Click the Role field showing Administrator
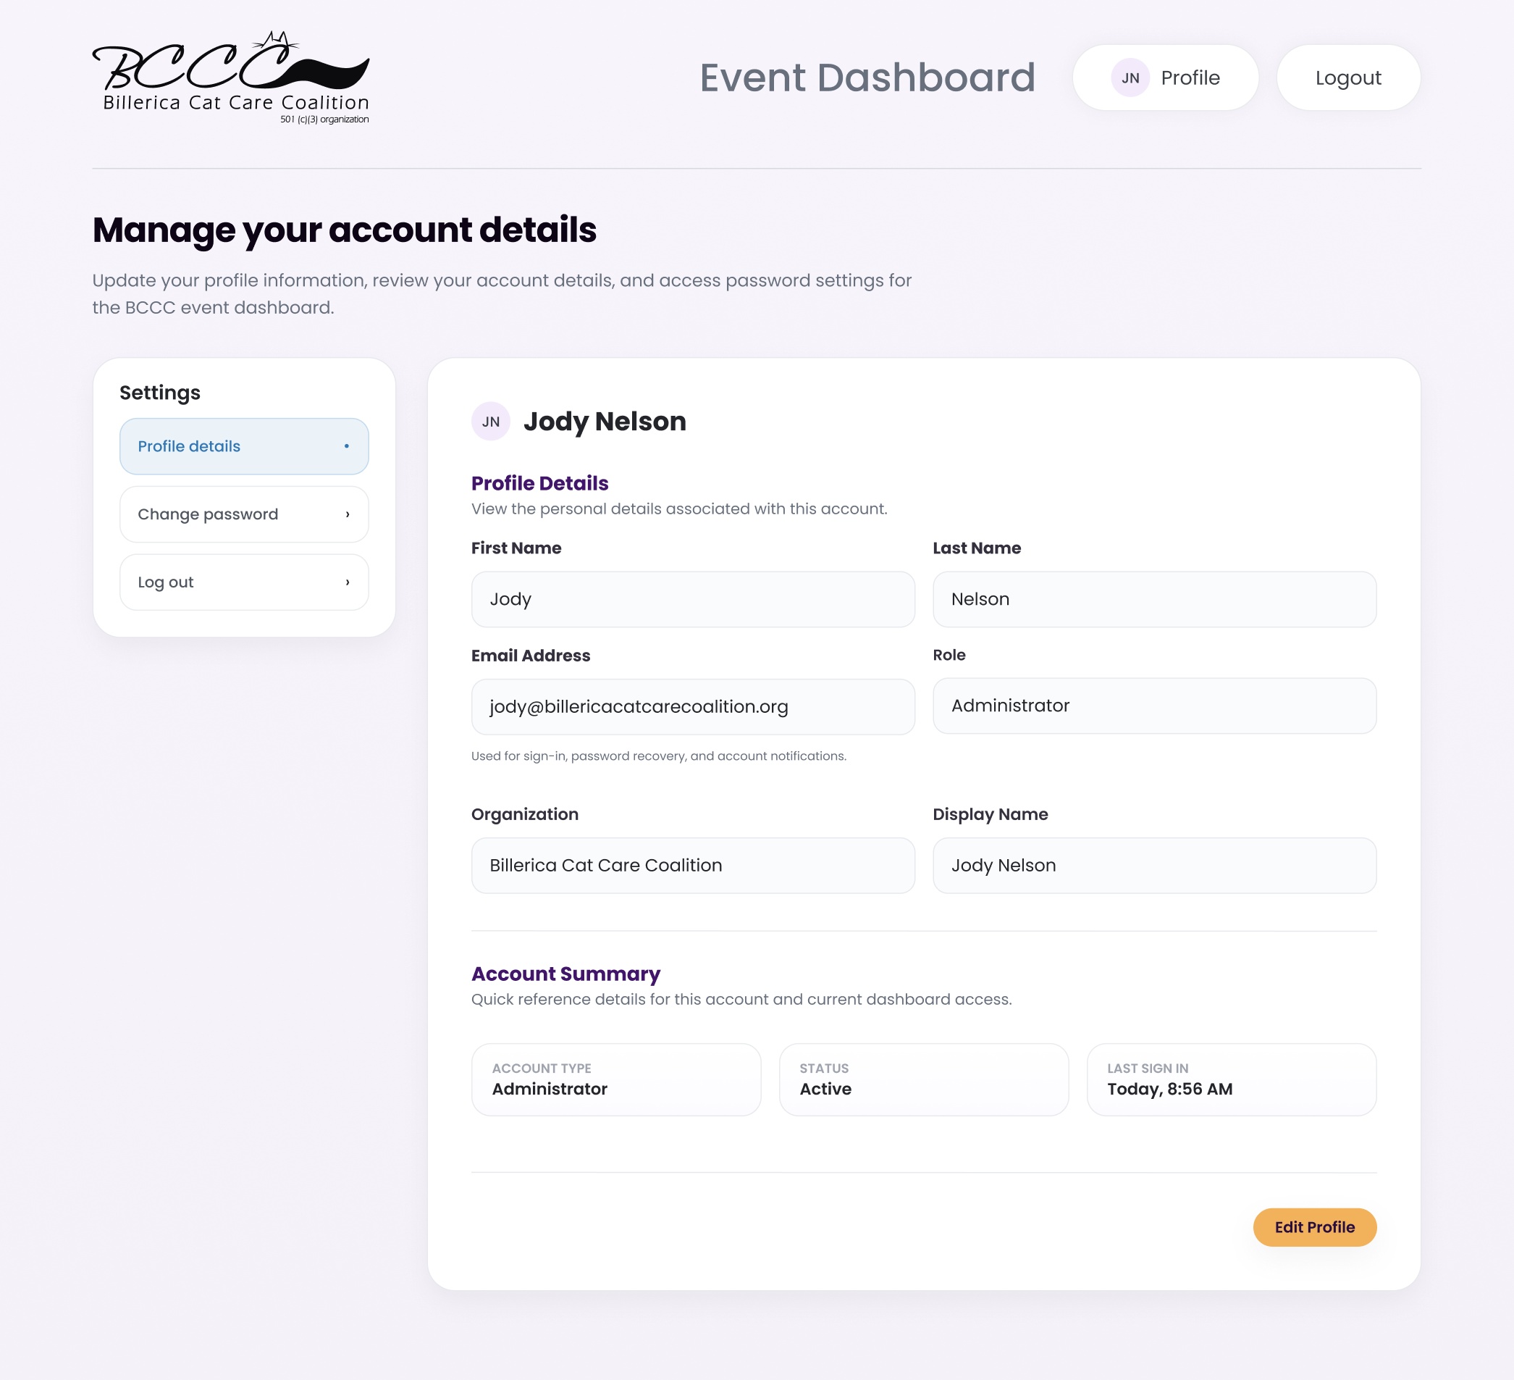 (x=1153, y=706)
